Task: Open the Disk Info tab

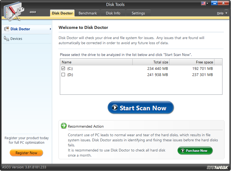Action: 113,13
